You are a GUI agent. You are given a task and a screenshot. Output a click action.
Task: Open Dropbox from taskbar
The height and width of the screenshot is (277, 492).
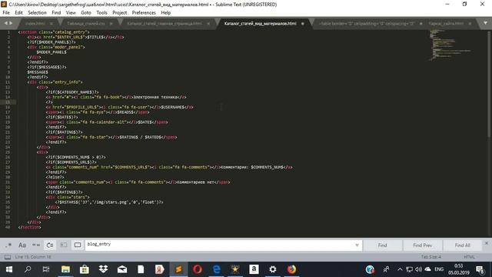click(x=103, y=269)
